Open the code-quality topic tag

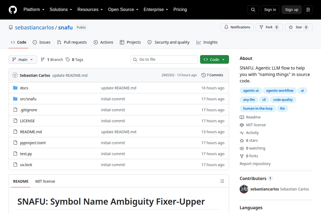click(x=283, y=100)
